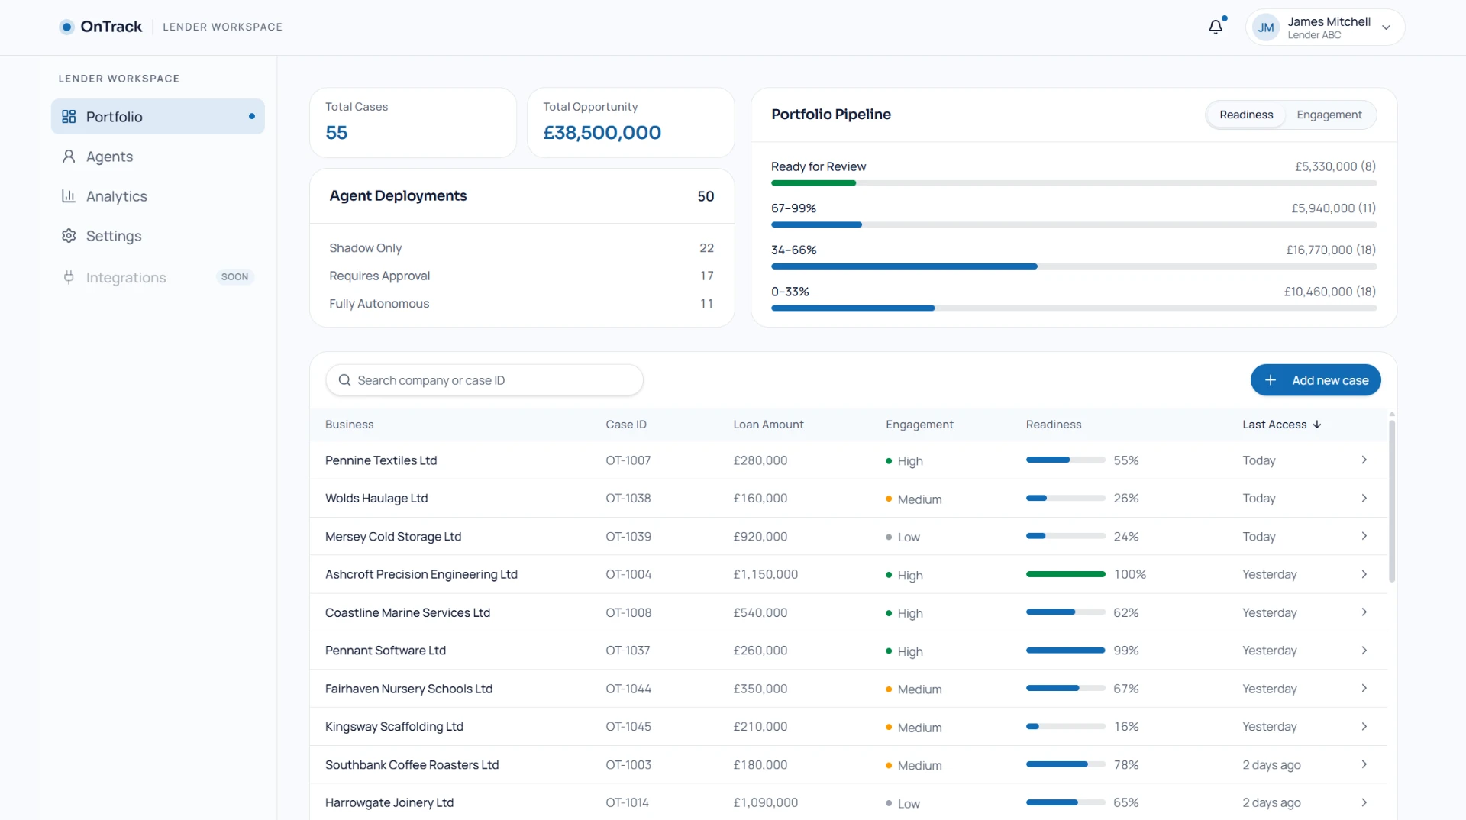Viewport: 1466px width, 820px height.
Task: Click the Last Access sort arrow
Action: [1317, 424]
